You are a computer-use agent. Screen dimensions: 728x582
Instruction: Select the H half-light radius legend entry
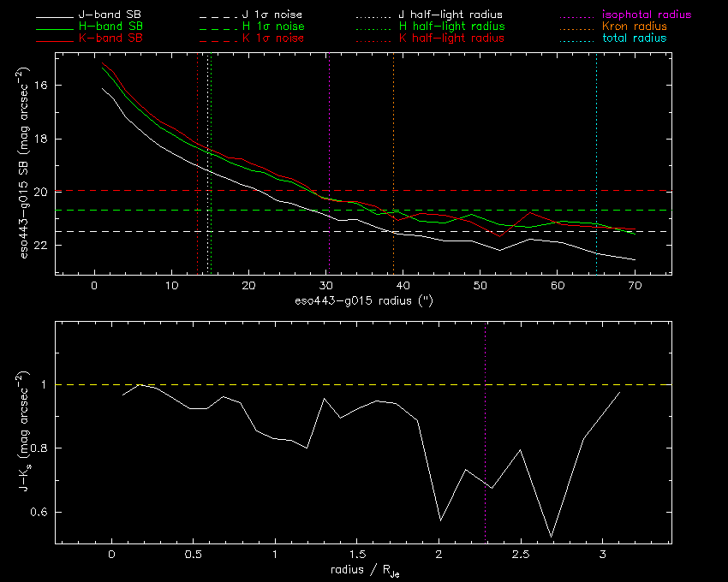[x=451, y=27]
